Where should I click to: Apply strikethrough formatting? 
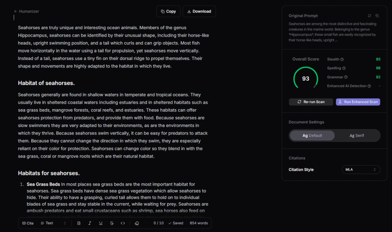pos(112,223)
